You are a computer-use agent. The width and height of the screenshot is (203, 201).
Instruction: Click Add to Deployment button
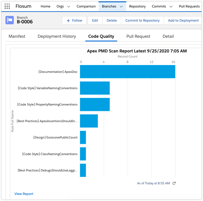pos(183,20)
